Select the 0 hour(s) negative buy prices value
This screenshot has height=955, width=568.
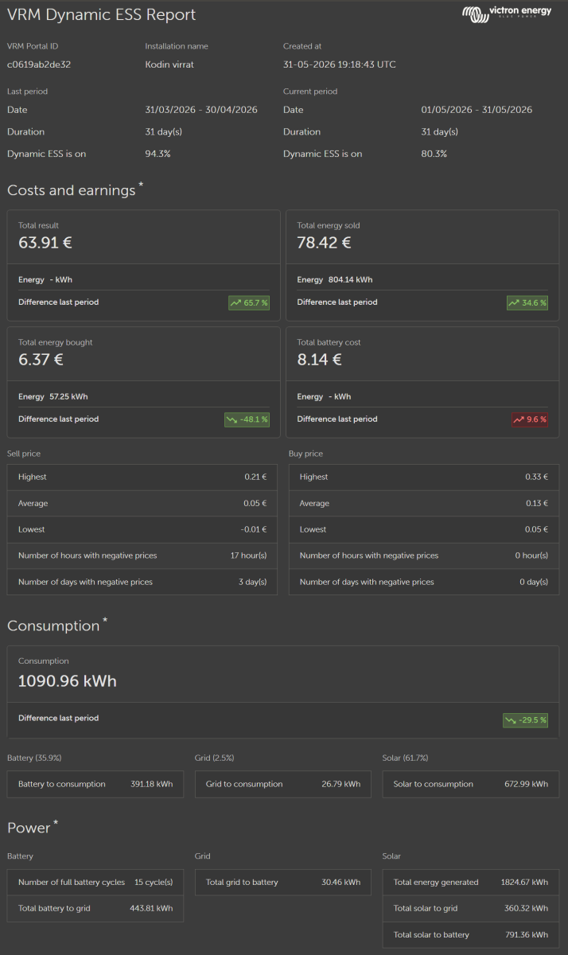tap(532, 555)
